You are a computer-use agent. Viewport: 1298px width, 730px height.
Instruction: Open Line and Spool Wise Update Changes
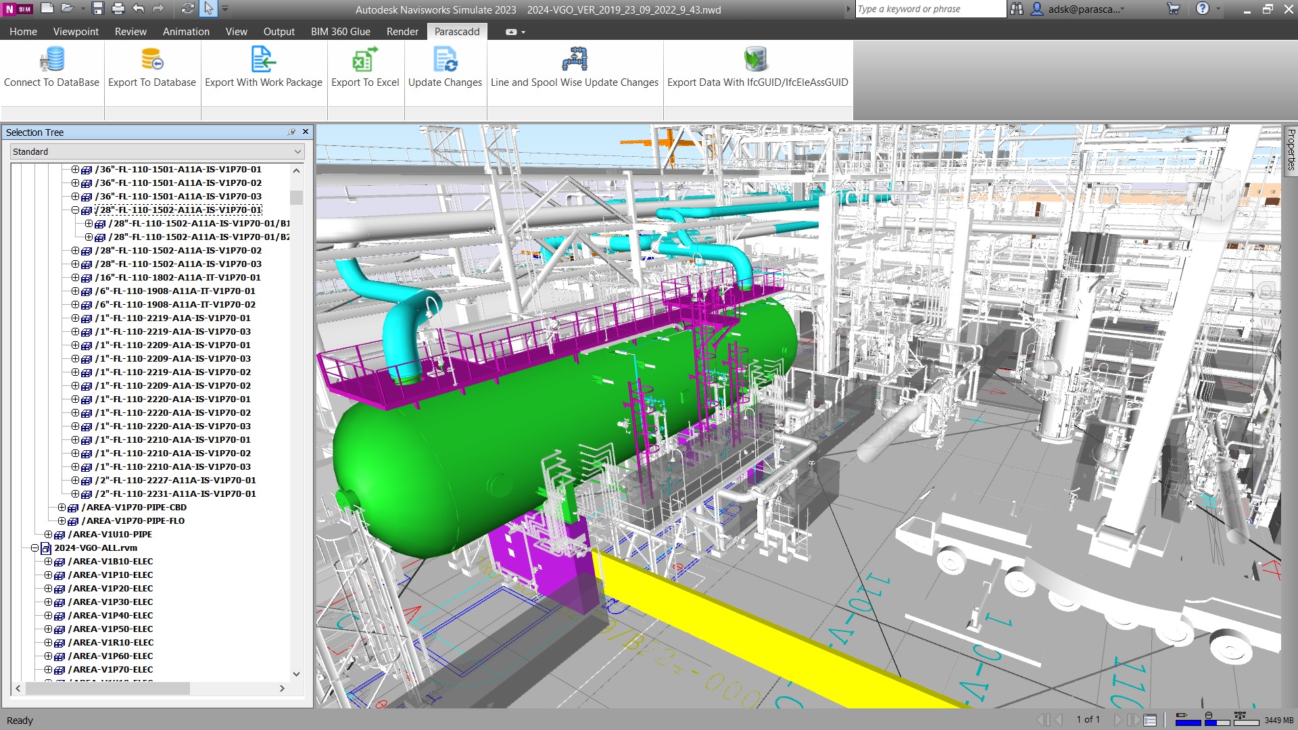click(574, 60)
